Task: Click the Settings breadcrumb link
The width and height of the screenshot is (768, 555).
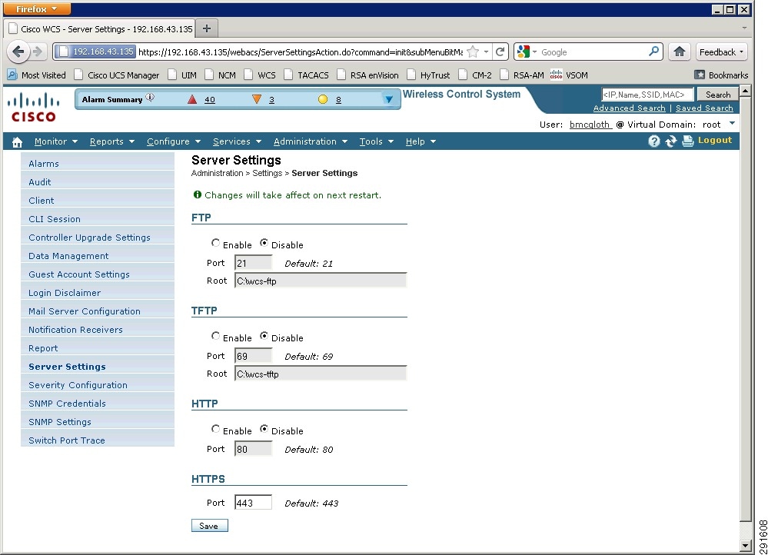Action: tap(267, 174)
